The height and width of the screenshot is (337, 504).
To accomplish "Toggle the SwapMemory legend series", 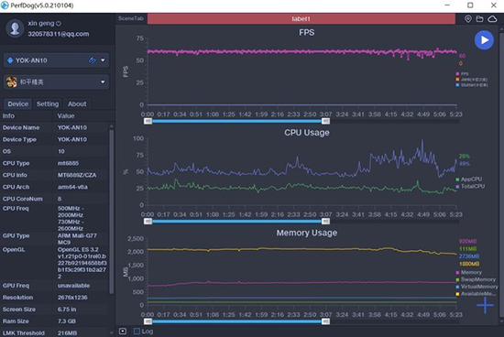I will click(x=476, y=279).
